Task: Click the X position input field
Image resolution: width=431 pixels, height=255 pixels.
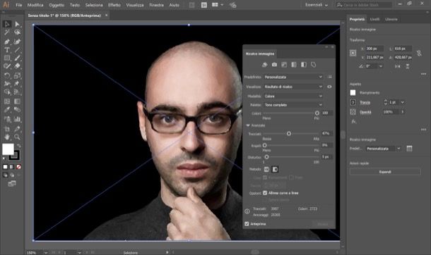Action: click(x=374, y=49)
